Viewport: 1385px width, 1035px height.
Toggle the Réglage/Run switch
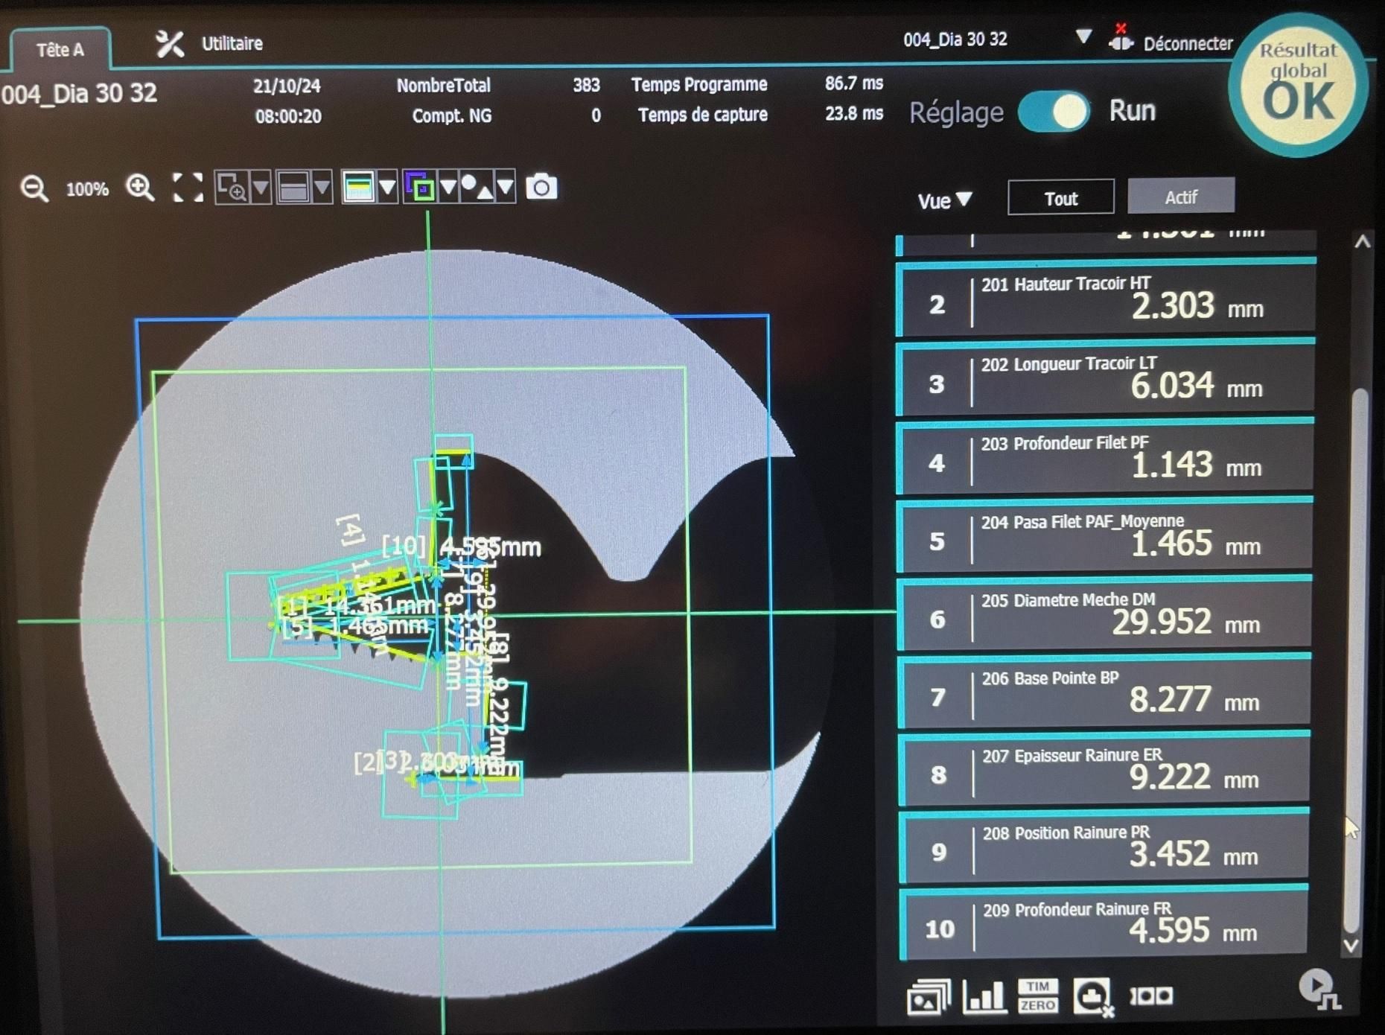pyautogui.click(x=1054, y=112)
